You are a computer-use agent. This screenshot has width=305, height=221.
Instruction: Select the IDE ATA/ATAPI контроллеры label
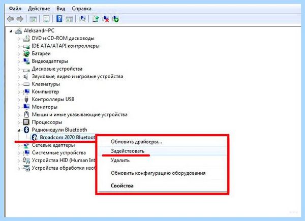[x=66, y=46]
